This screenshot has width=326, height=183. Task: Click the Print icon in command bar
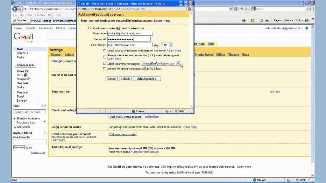point(267,21)
